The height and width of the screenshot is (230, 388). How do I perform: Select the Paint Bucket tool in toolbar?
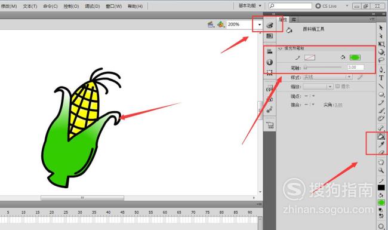[381, 136]
